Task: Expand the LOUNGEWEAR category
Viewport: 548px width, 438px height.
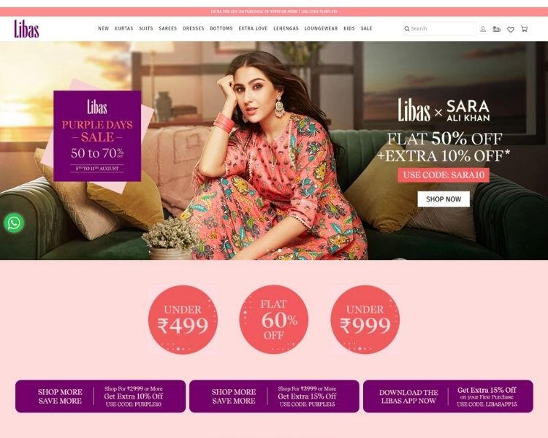Action: tap(321, 28)
